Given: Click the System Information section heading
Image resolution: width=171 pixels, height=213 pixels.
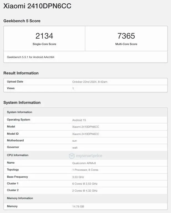Looking at the screenshot, I should 22,102.
